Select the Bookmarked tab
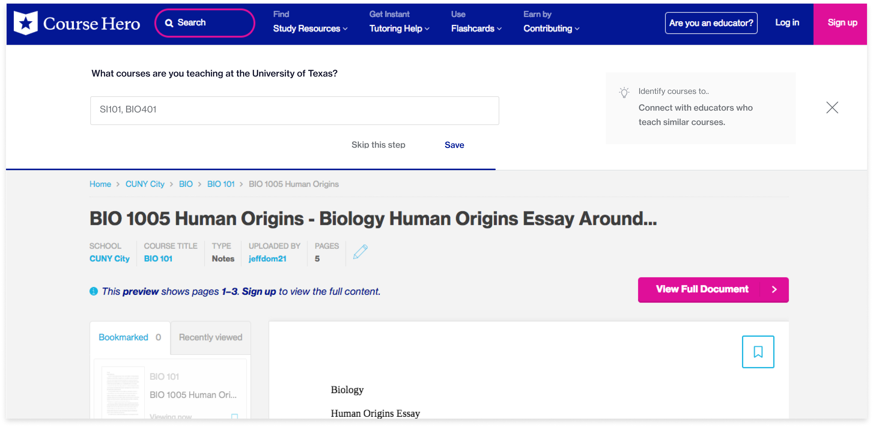 tap(129, 337)
